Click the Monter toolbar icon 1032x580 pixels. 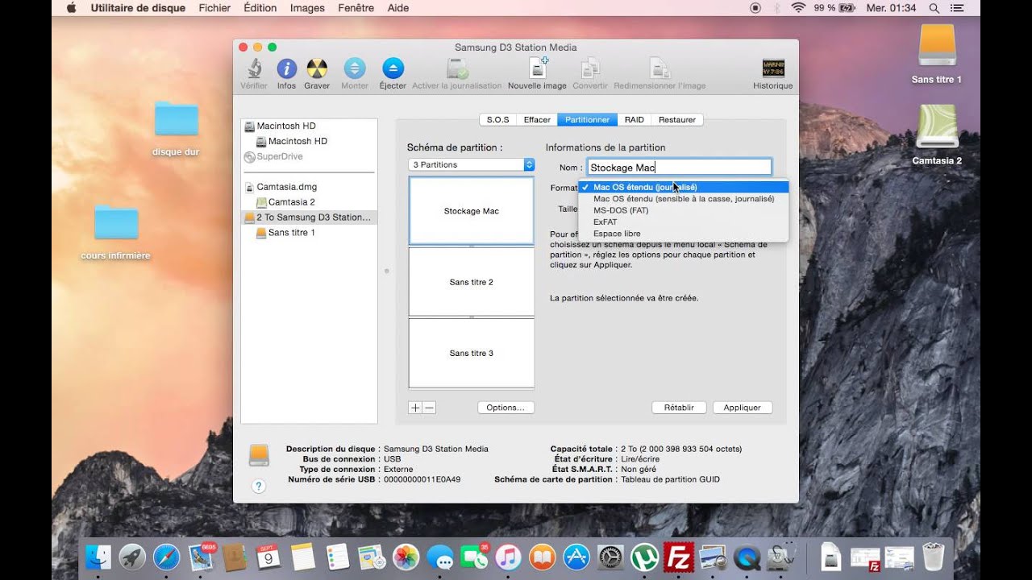[355, 68]
